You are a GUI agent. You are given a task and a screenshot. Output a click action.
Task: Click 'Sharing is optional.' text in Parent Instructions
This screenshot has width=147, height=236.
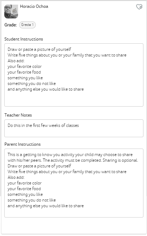[x=120, y=160]
